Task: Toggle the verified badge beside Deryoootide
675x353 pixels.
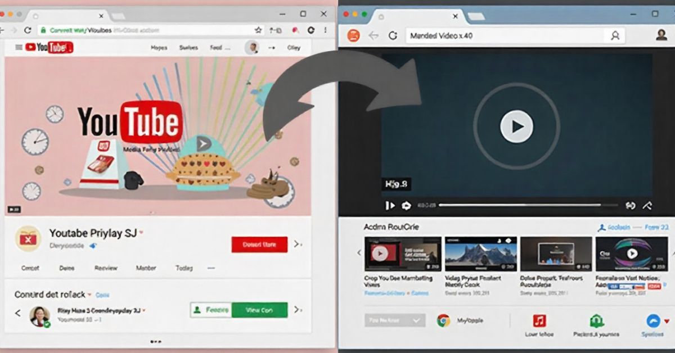Action: (92, 245)
